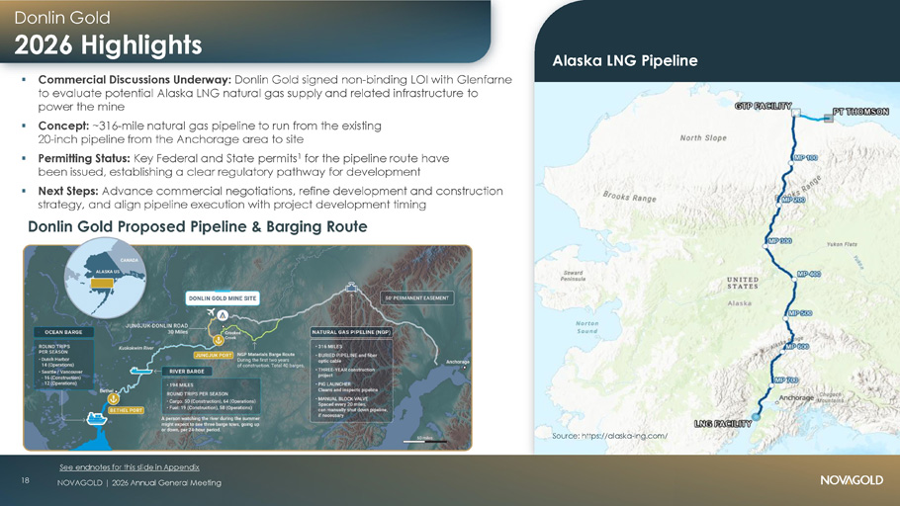Image resolution: width=900 pixels, height=506 pixels.
Task: Click "Donlin Gold Proposed Pipeline & Barging Route" heading
Action: pos(198,226)
